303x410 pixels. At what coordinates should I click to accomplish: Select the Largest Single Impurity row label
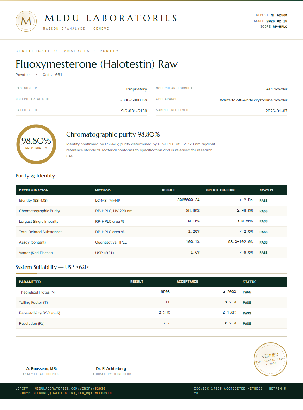(x=38, y=221)
